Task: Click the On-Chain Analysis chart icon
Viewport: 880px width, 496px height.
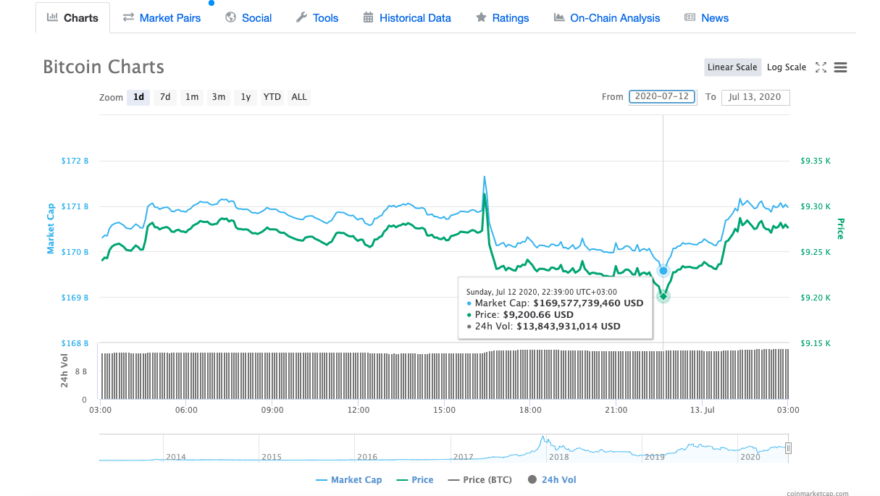Action: (x=559, y=17)
